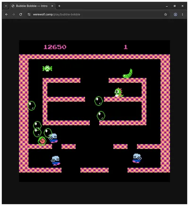The height and width of the screenshot is (206, 189).
Task: Click the bubble touching the left wall
Action: pyautogui.click(x=32, y=106)
